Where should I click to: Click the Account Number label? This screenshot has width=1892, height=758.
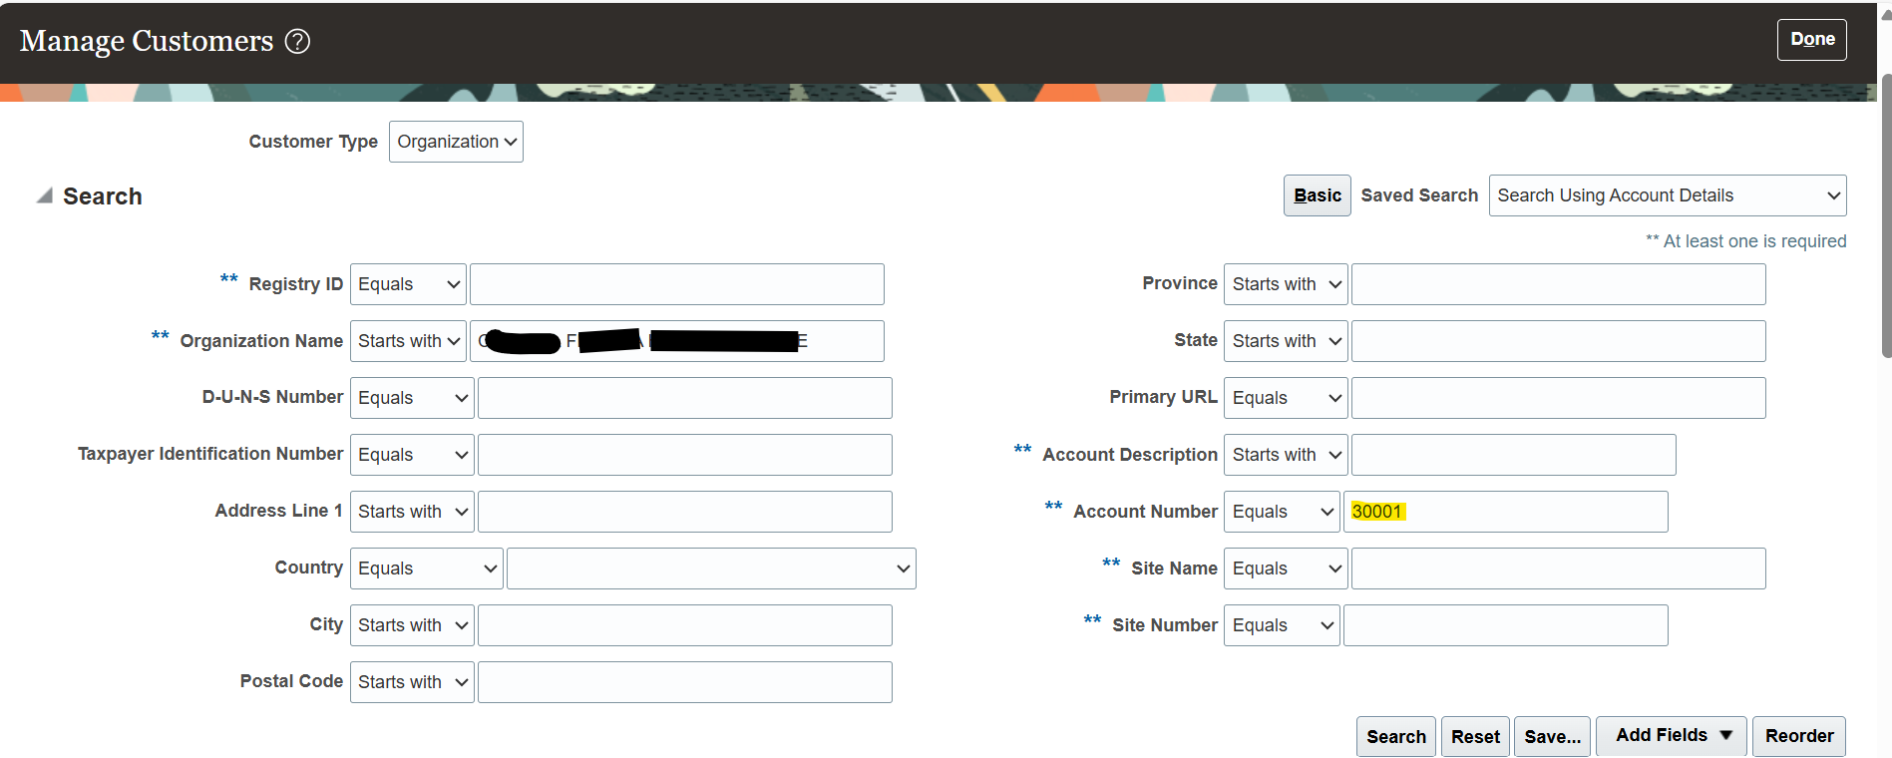(x=1145, y=512)
